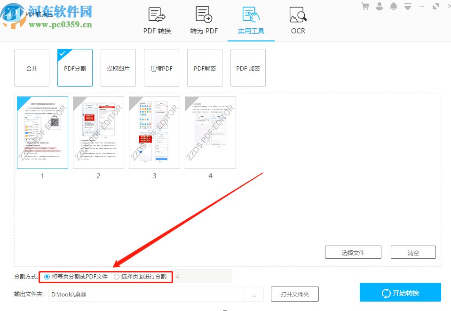Open the OCR tab
Viewport: 451px width, 311px height.
(x=298, y=21)
